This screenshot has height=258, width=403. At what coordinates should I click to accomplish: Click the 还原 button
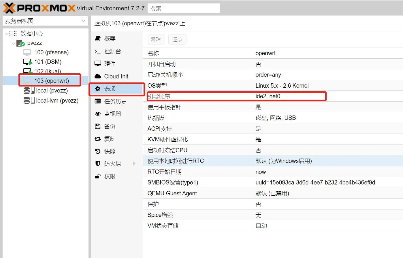click(x=177, y=39)
